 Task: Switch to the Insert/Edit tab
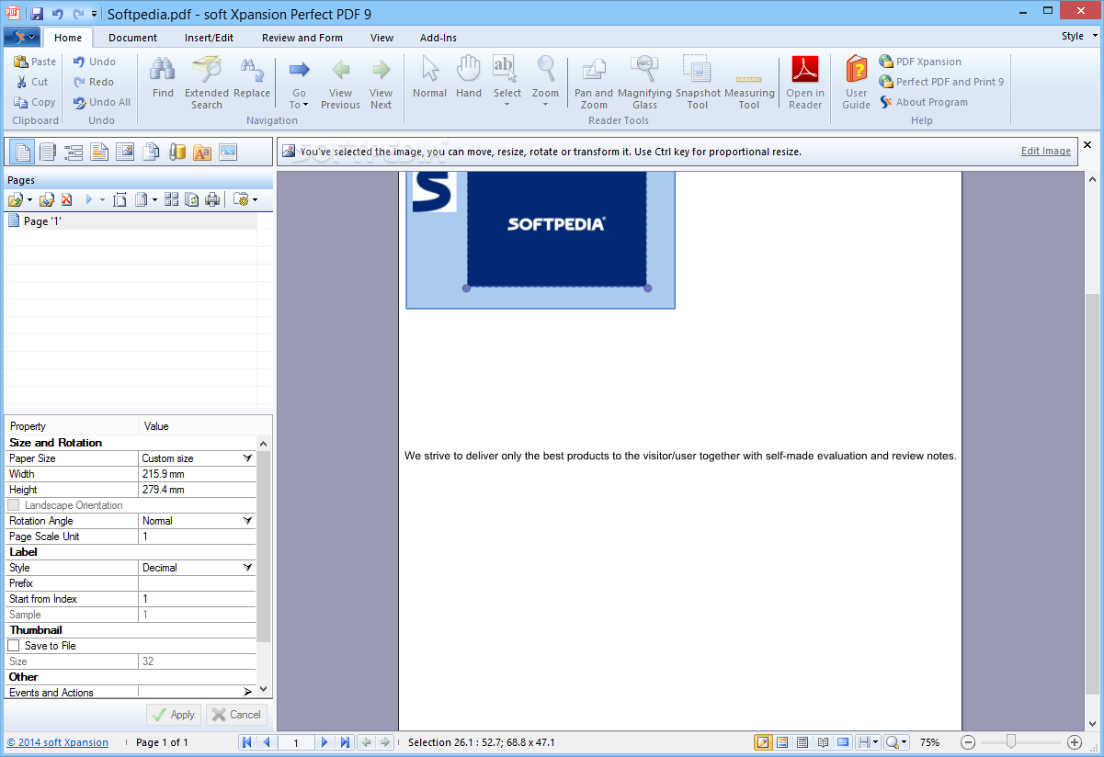[209, 38]
